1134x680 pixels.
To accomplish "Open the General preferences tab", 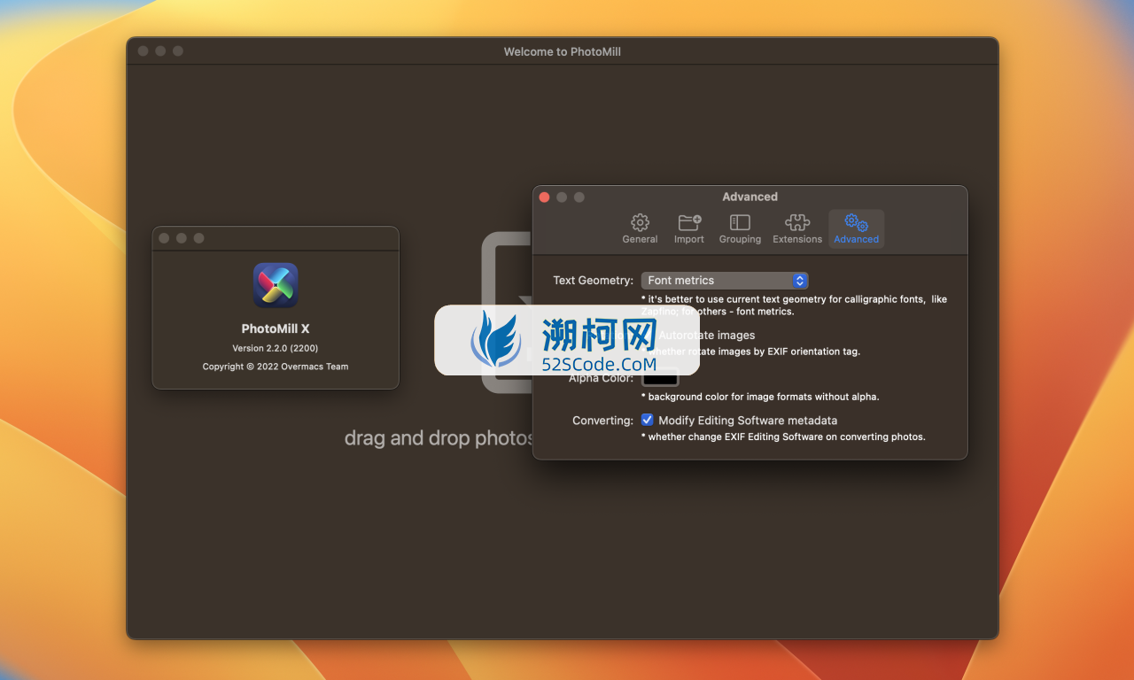I will 640,228.
